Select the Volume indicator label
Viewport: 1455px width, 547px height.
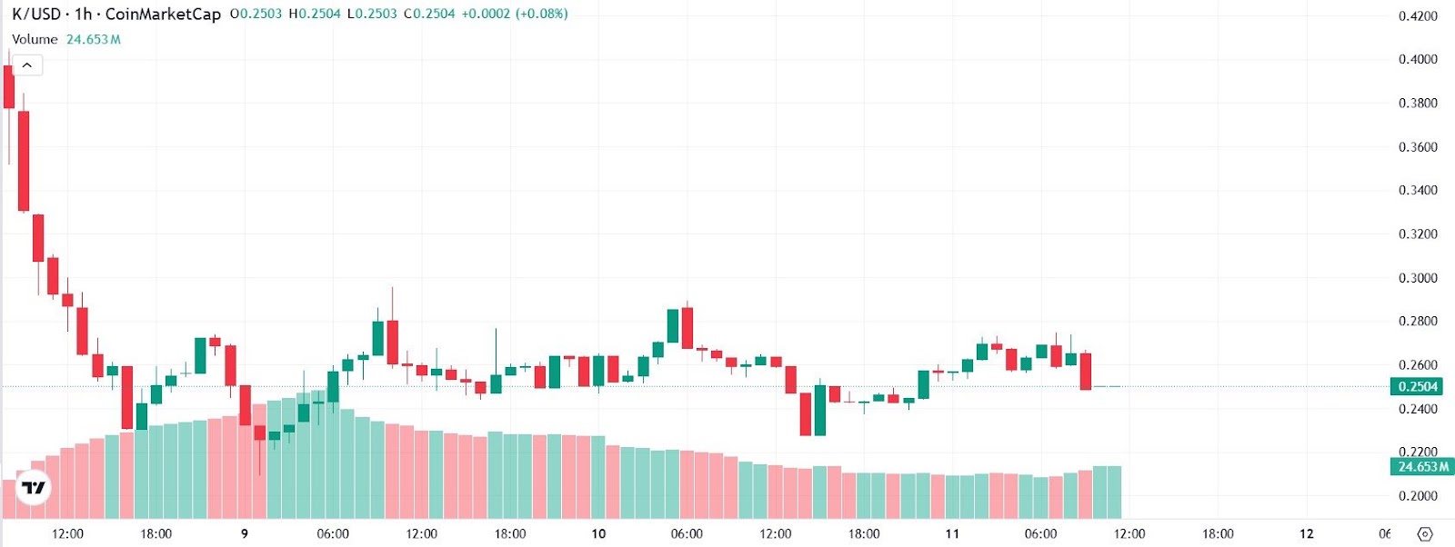coord(35,39)
